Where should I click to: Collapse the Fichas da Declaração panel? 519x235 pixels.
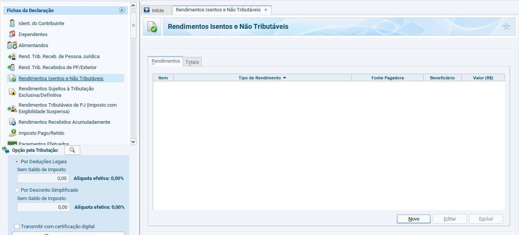(x=122, y=11)
